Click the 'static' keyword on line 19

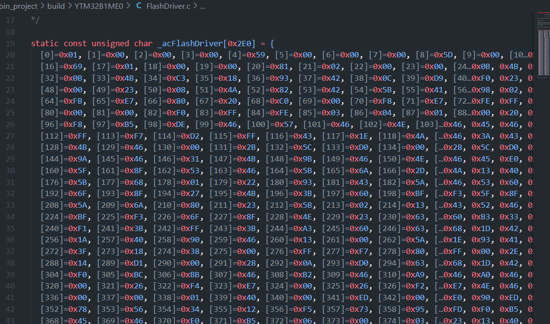pos(45,43)
